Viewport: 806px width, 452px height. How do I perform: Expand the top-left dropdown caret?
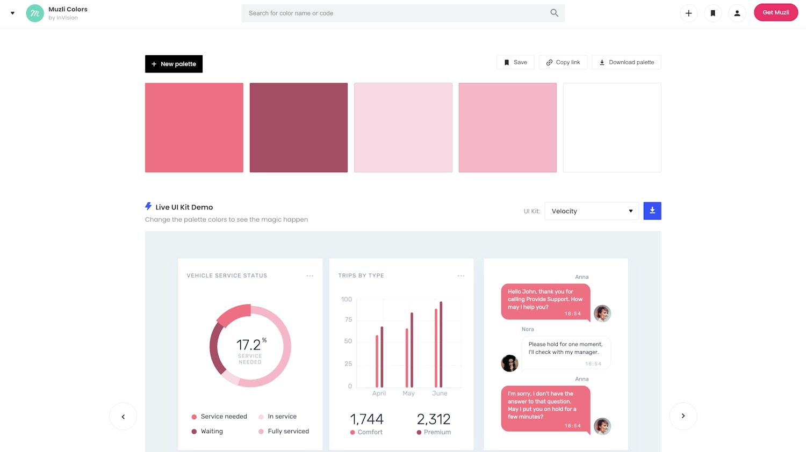[x=12, y=13]
